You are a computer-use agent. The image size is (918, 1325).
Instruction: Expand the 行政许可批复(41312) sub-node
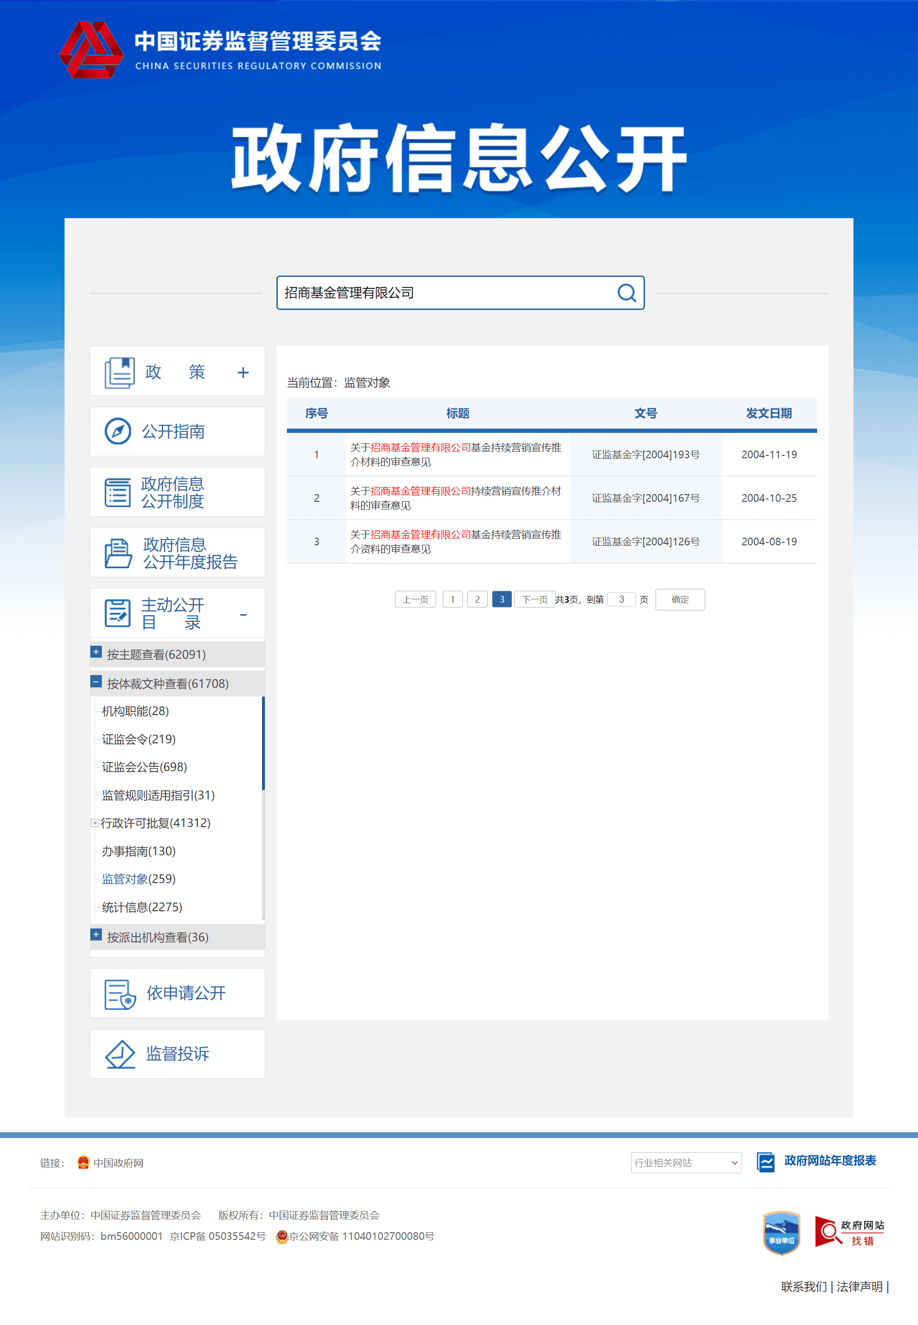coord(95,823)
